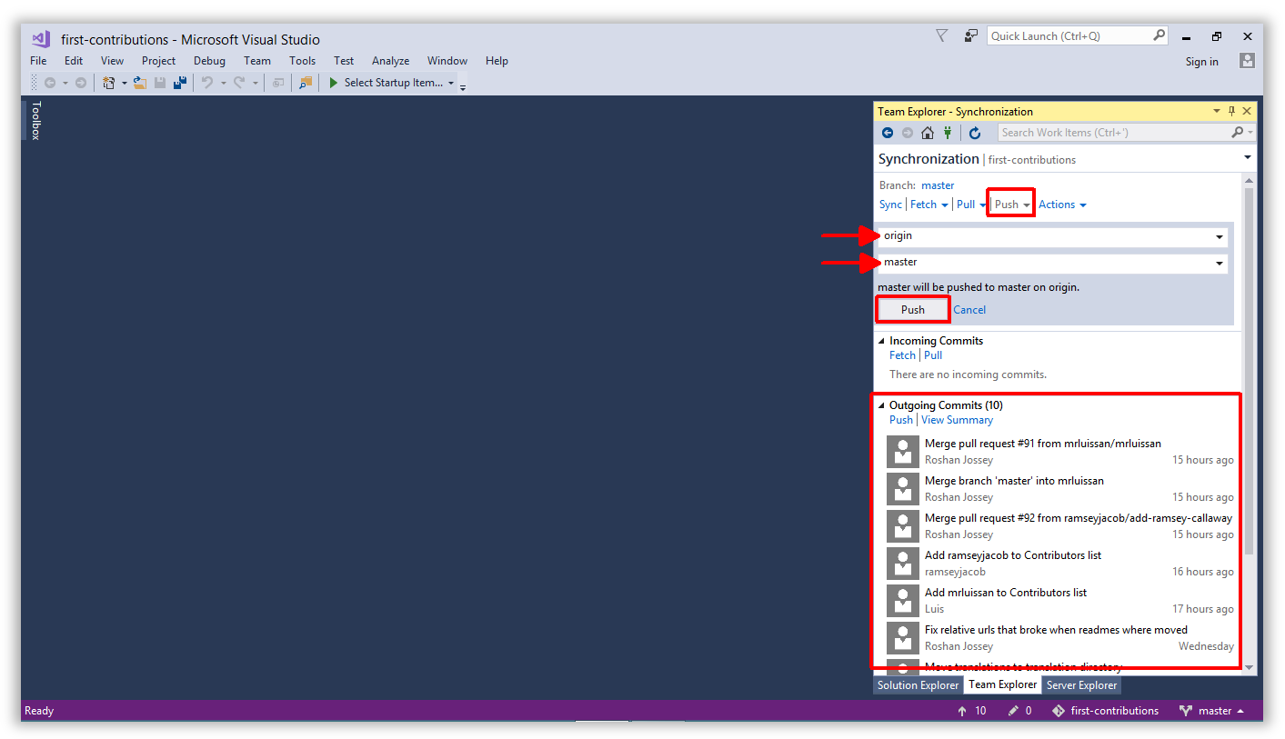Open the origin remote combo box

tap(1052, 236)
